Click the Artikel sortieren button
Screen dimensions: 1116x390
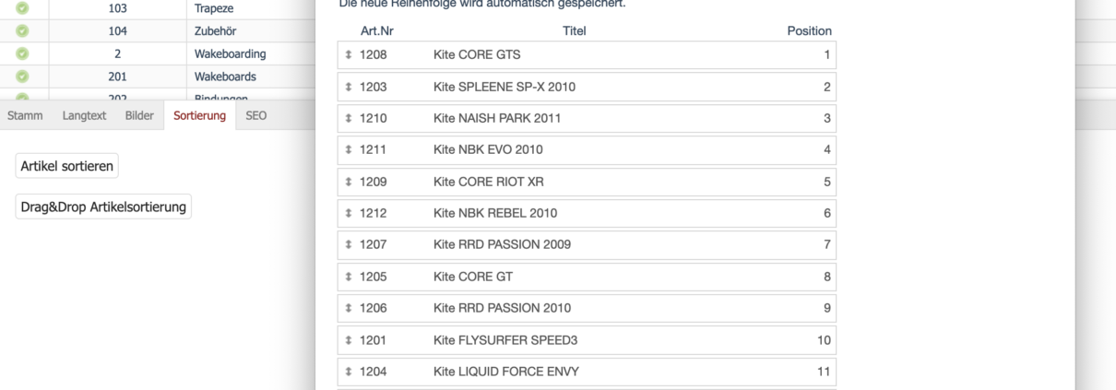click(67, 167)
